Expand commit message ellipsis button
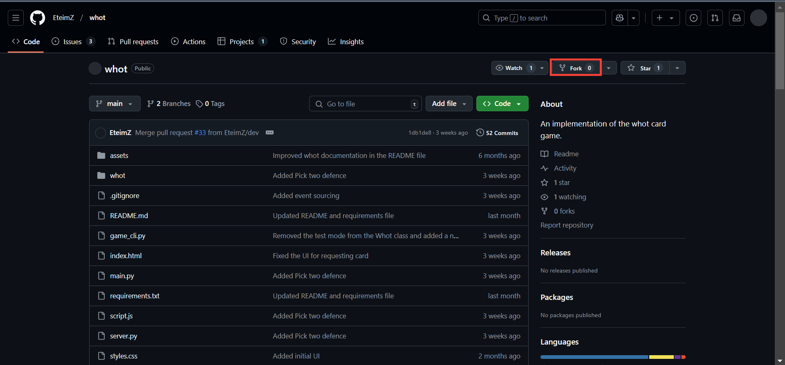Viewport: 785px width, 365px height. (269, 133)
